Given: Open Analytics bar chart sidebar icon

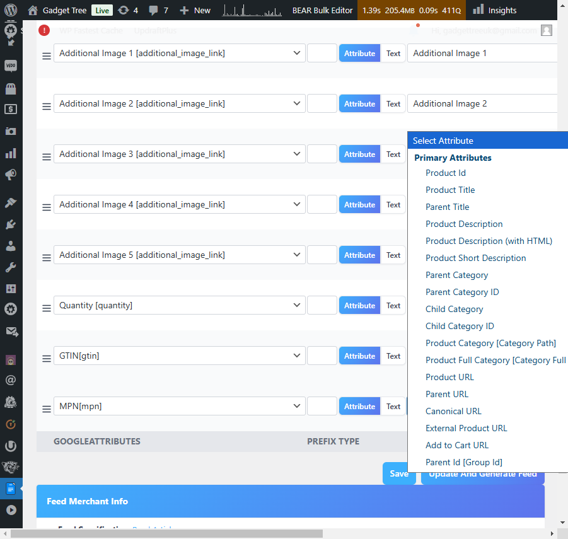Looking at the screenshot, I should [11, 153].
